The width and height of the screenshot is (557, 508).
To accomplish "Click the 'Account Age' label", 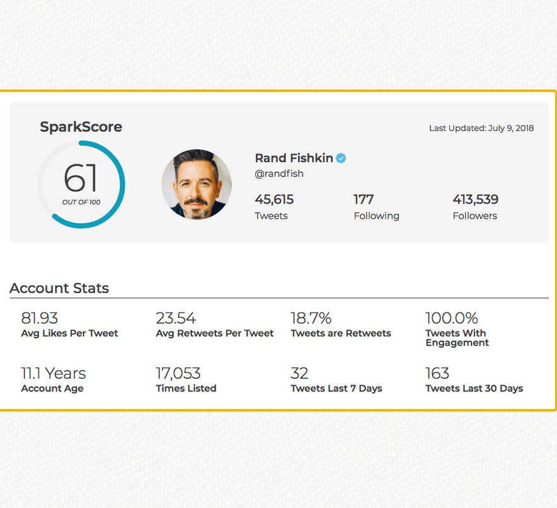I will [x=52, y=389].
